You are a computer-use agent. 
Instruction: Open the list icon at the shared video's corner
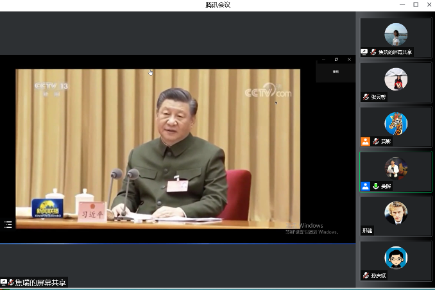click(8, 225)
